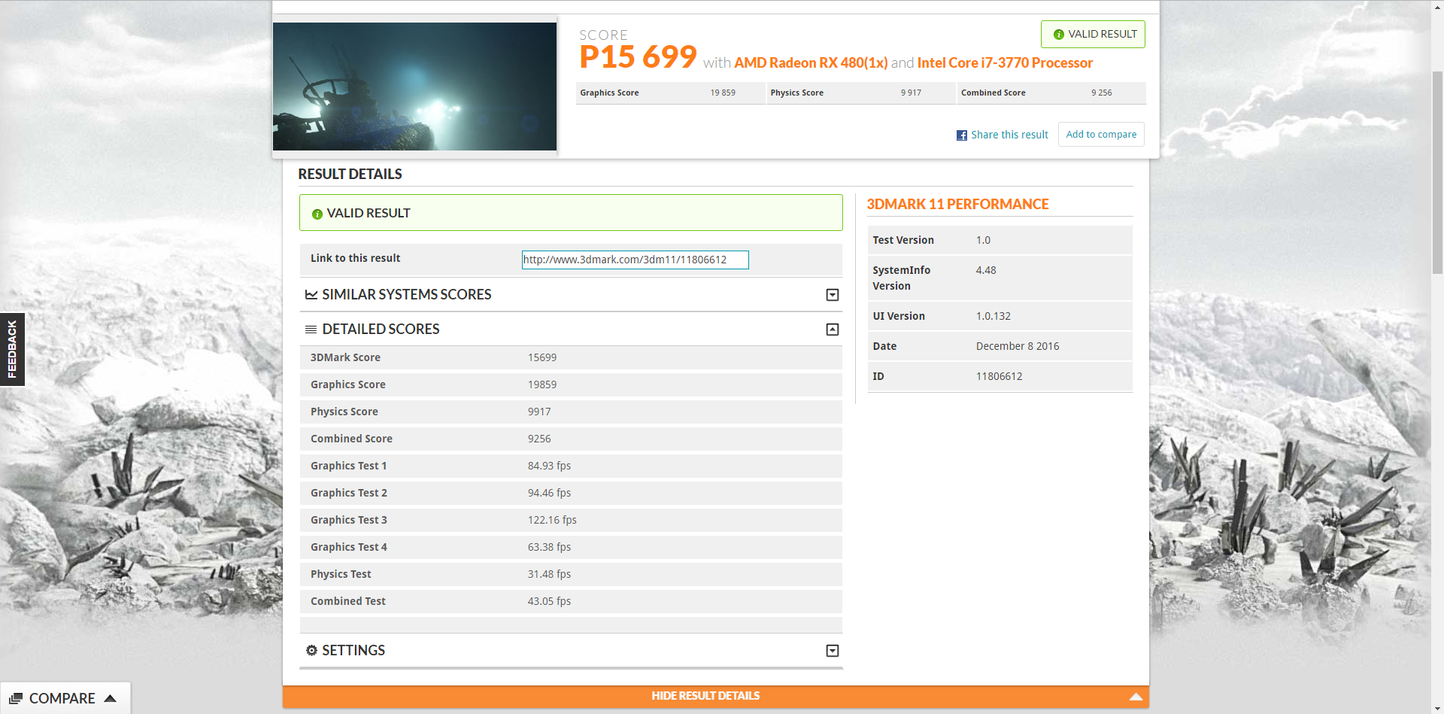This screenshot has height=714, width=1444.
Task: Select the result link text field
Action: click(x=634, y=260)
